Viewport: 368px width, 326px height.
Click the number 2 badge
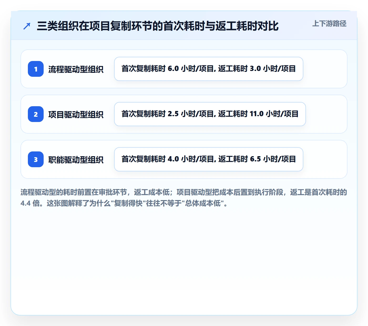pyautogui.click(x=36, y=114)
